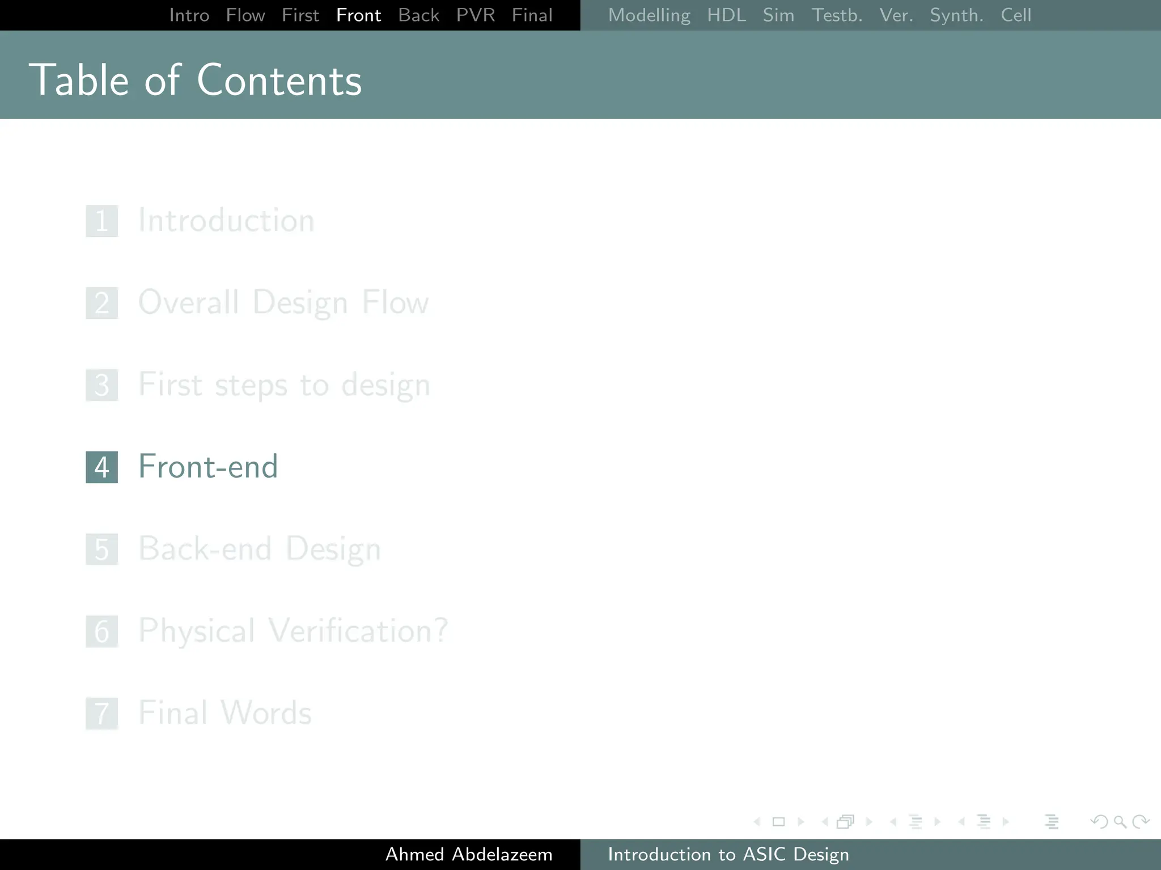
Task: Open the Cell subsection
Action: pos(1016,15)
